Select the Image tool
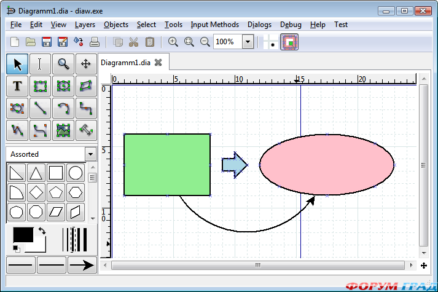438x292 pixels. click(x=63, y=130)
